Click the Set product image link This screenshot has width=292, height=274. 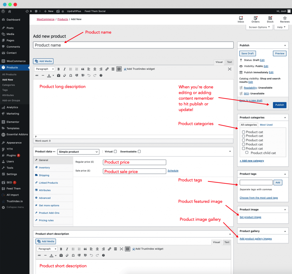(x=250, y=217)
